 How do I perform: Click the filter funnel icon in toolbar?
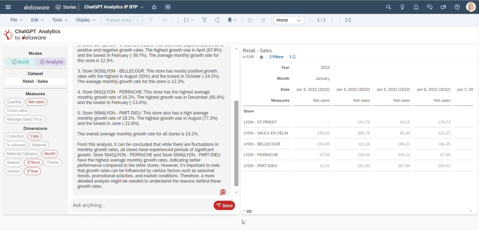click(x=204, y=20)
